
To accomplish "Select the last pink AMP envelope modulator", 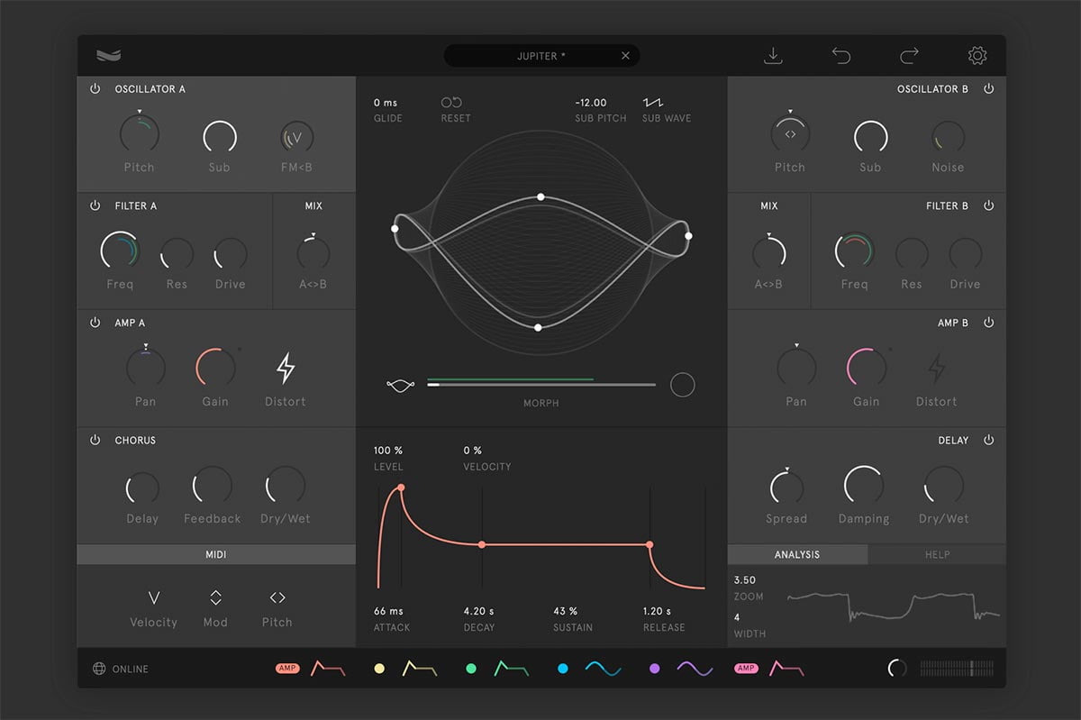I will coord(769,669).
